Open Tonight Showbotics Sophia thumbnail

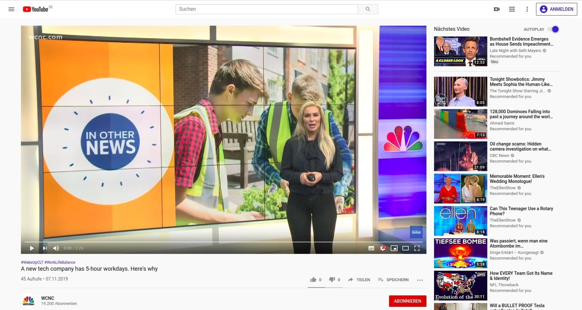point(460,92)
